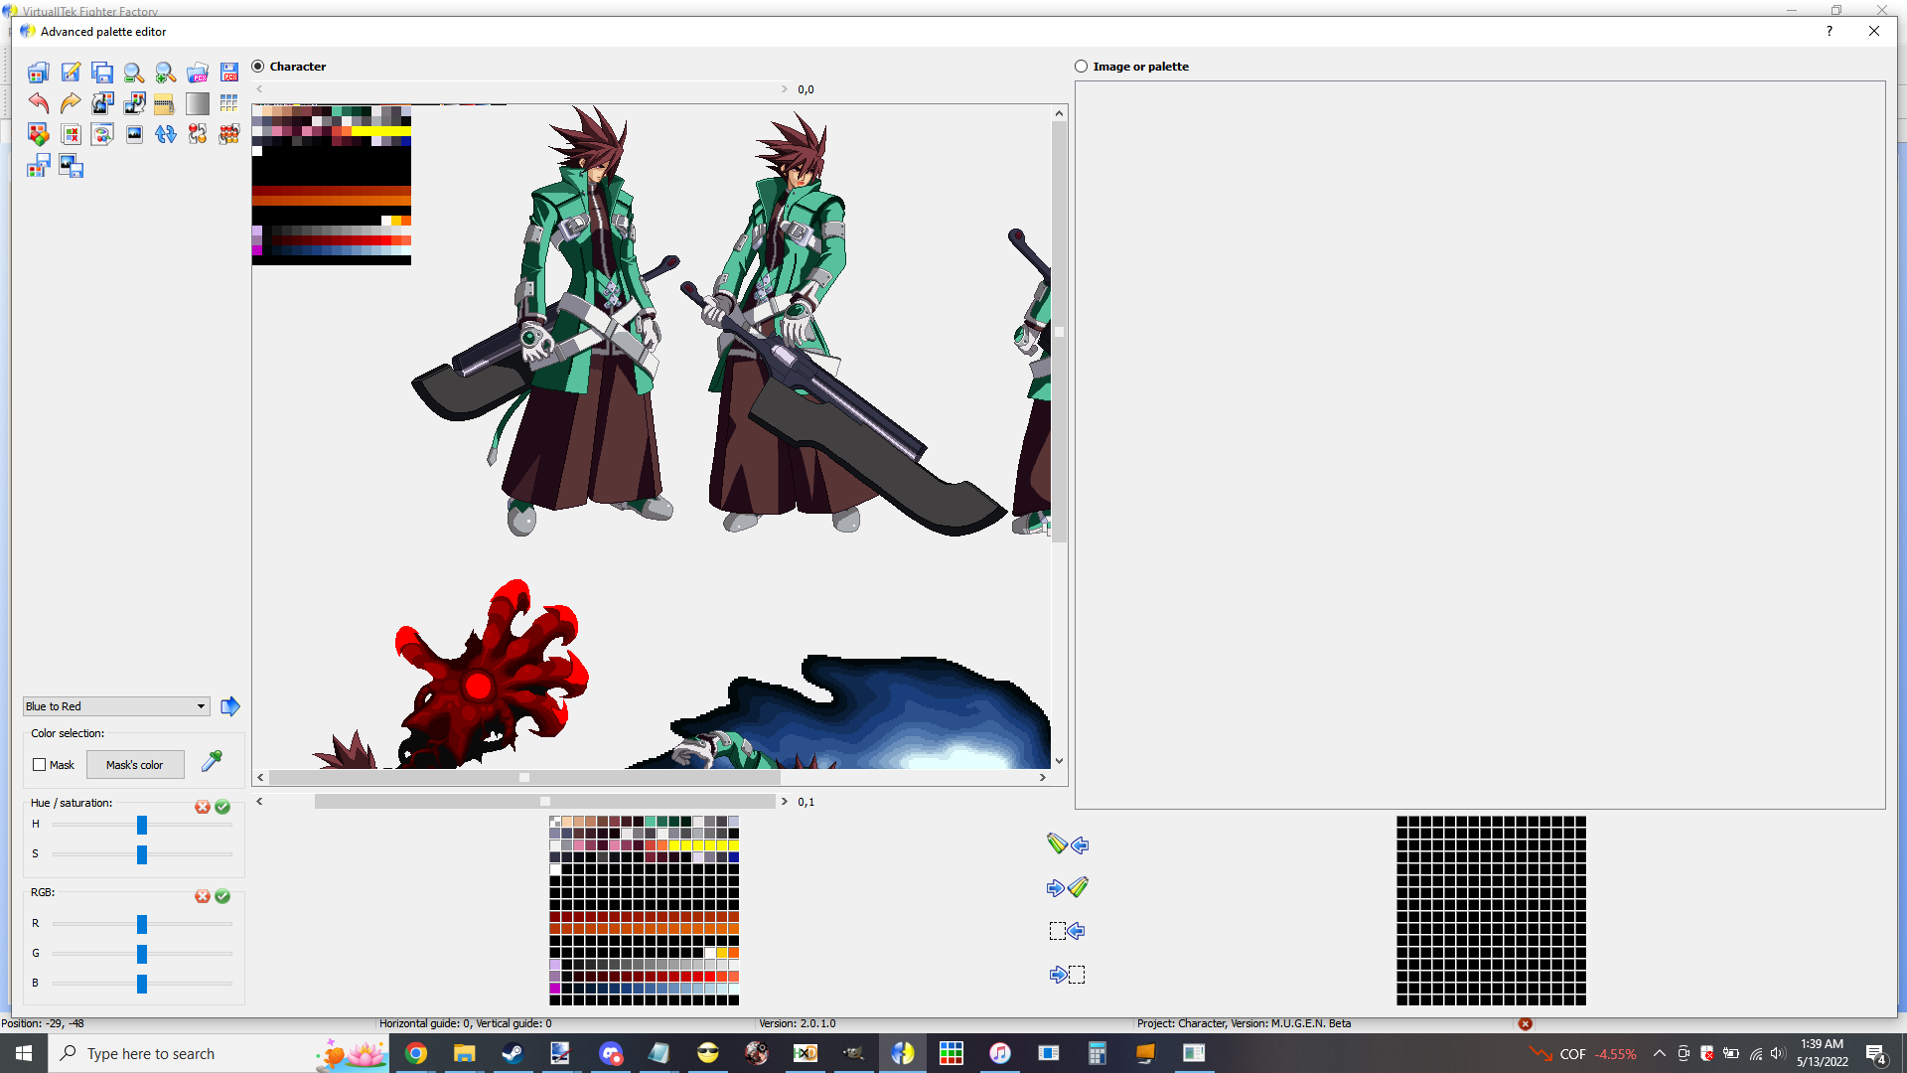The width and height of the screenshot is (1907, 1073).
Task: Click the zoom in magnifier icon
Action: pyautogui.click(x=165, y=73)
